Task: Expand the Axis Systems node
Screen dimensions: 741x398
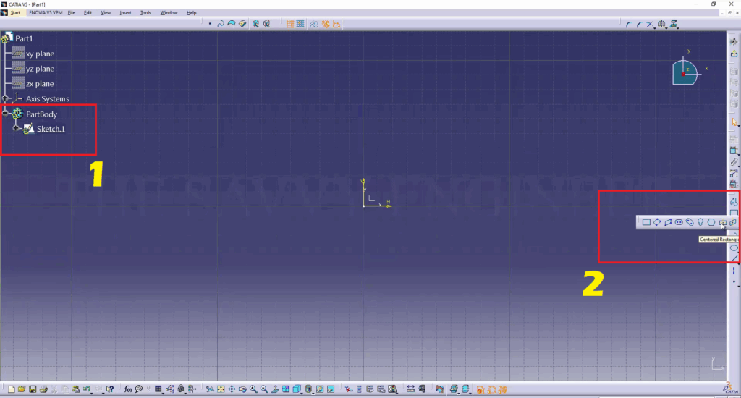Action: 6,98
